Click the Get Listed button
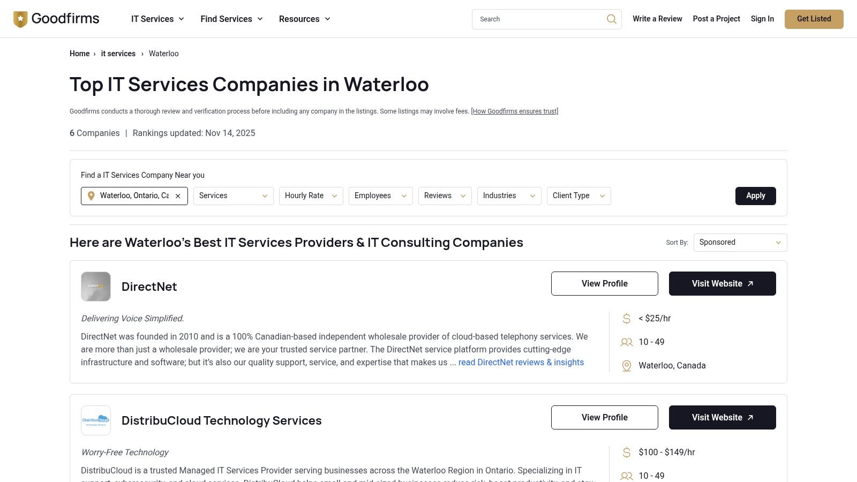 click(x=814, y=19)
